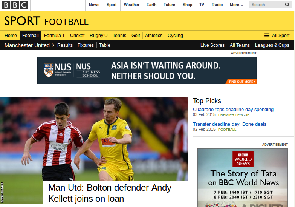Open Manchester United Results
The height and width of the screenshot is (207, 295).
[x=65, y=45]
